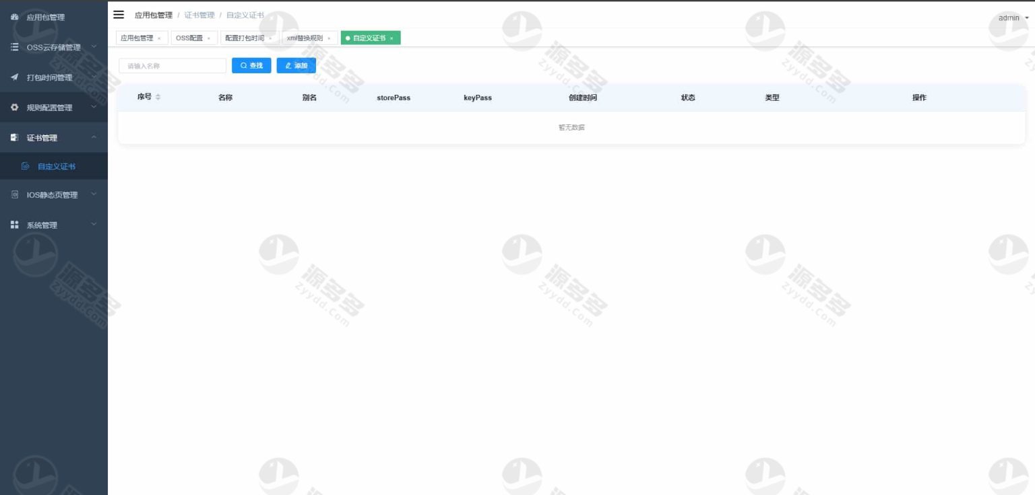Click the 打包时间管理 paper plane icon
Image resolution: width=1035 pixels, height=495 pixels.
click(14, 77)
